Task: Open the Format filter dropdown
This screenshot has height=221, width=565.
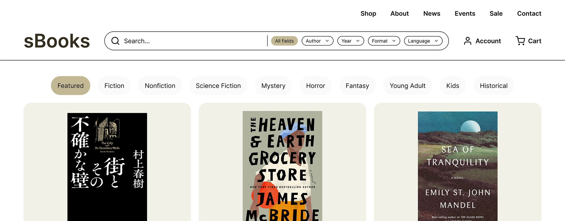Action: click(x=384, y=41)
